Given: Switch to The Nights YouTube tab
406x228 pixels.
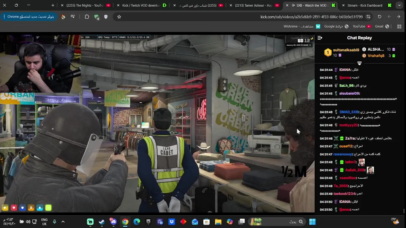Looking at the screenshot, I should coord(86,5).
